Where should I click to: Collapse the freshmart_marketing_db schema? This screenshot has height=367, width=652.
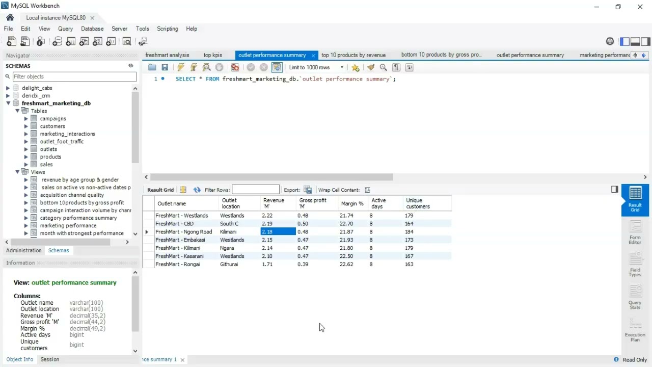click(8, 103)
